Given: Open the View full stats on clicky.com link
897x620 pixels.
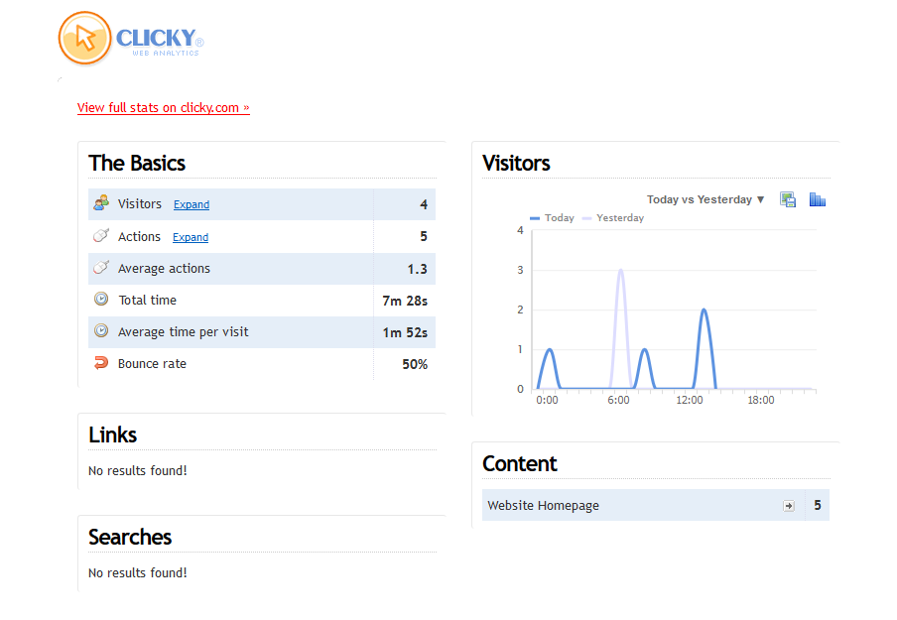Looking at the screenshot, I should tap(164, 107).
